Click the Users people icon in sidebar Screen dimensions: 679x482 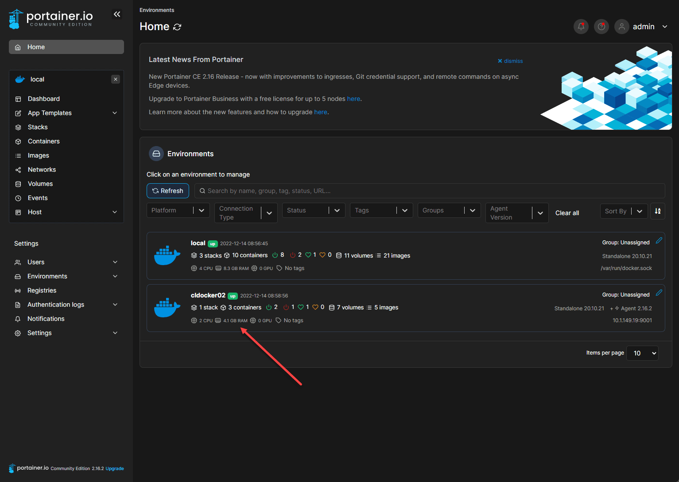click(18, 262)
